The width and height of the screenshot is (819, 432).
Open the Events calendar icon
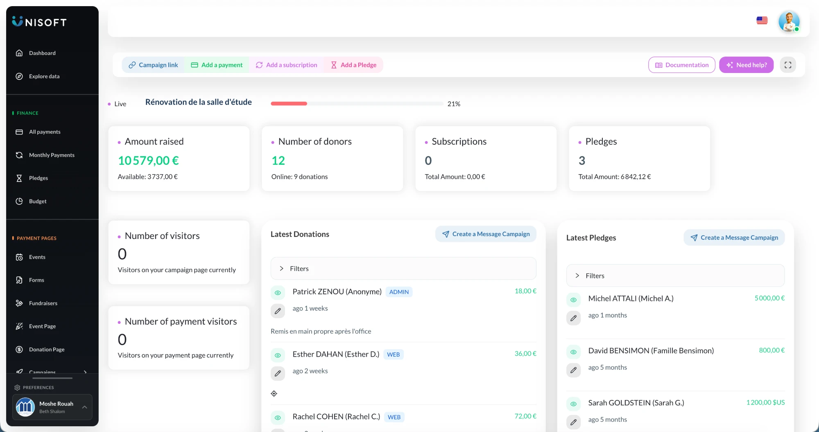19,257
